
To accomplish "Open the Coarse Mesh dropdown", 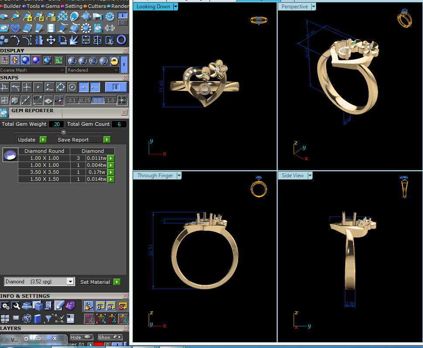I will click(x=32, y=70).
